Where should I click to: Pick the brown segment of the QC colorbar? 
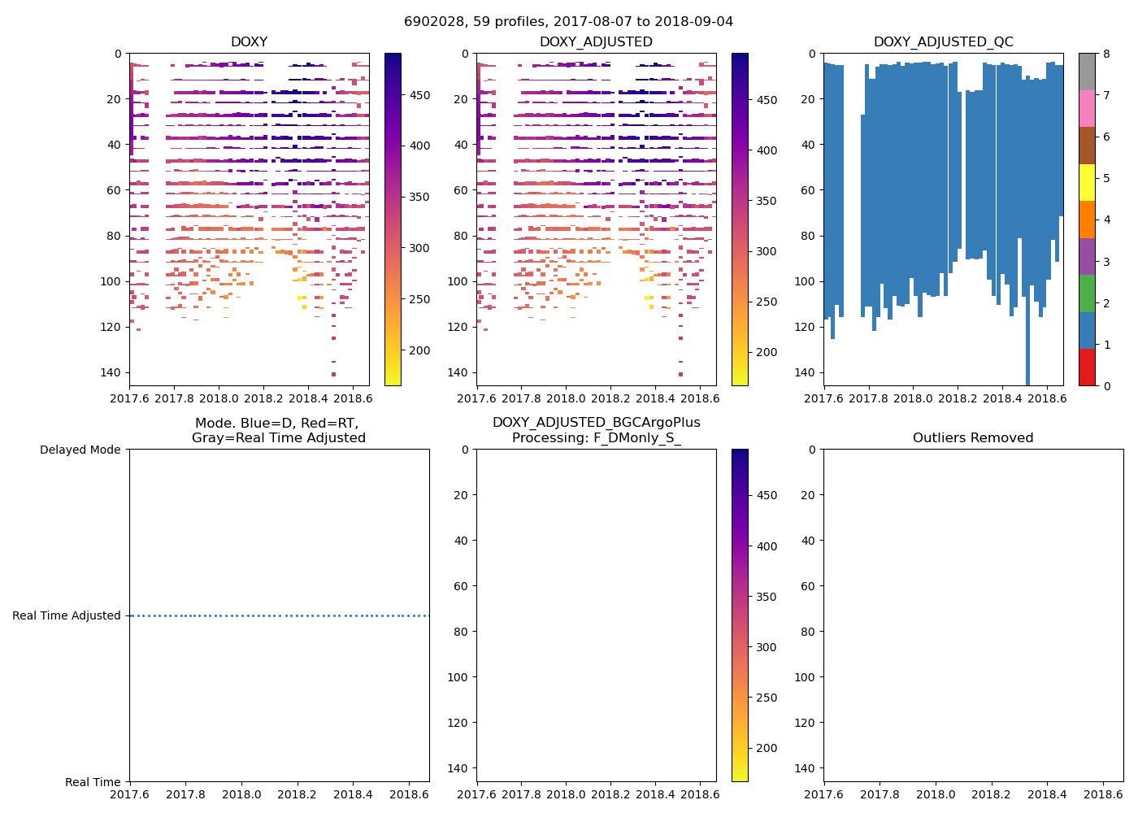coord(1087,146)
